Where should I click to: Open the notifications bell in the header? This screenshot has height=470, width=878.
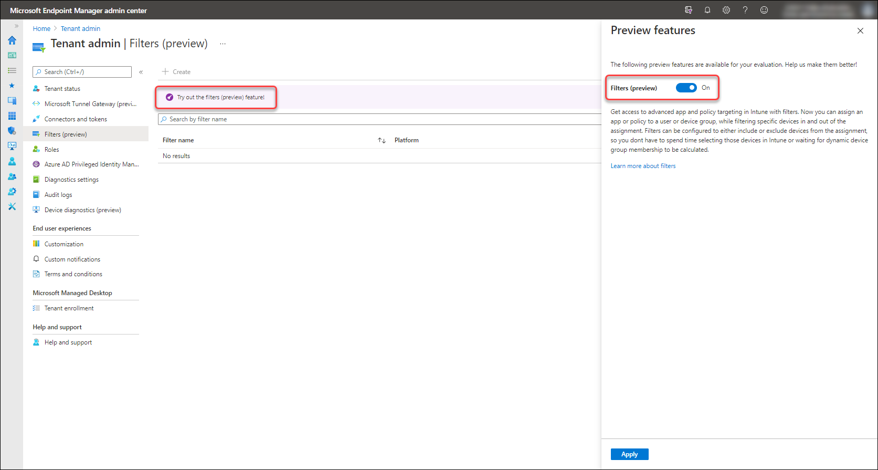(x=707, y=10)
